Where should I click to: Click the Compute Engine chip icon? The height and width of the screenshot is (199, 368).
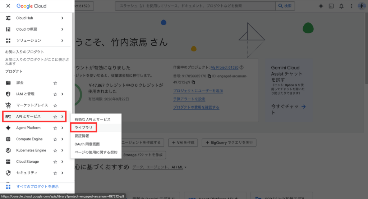click(8, 139)
